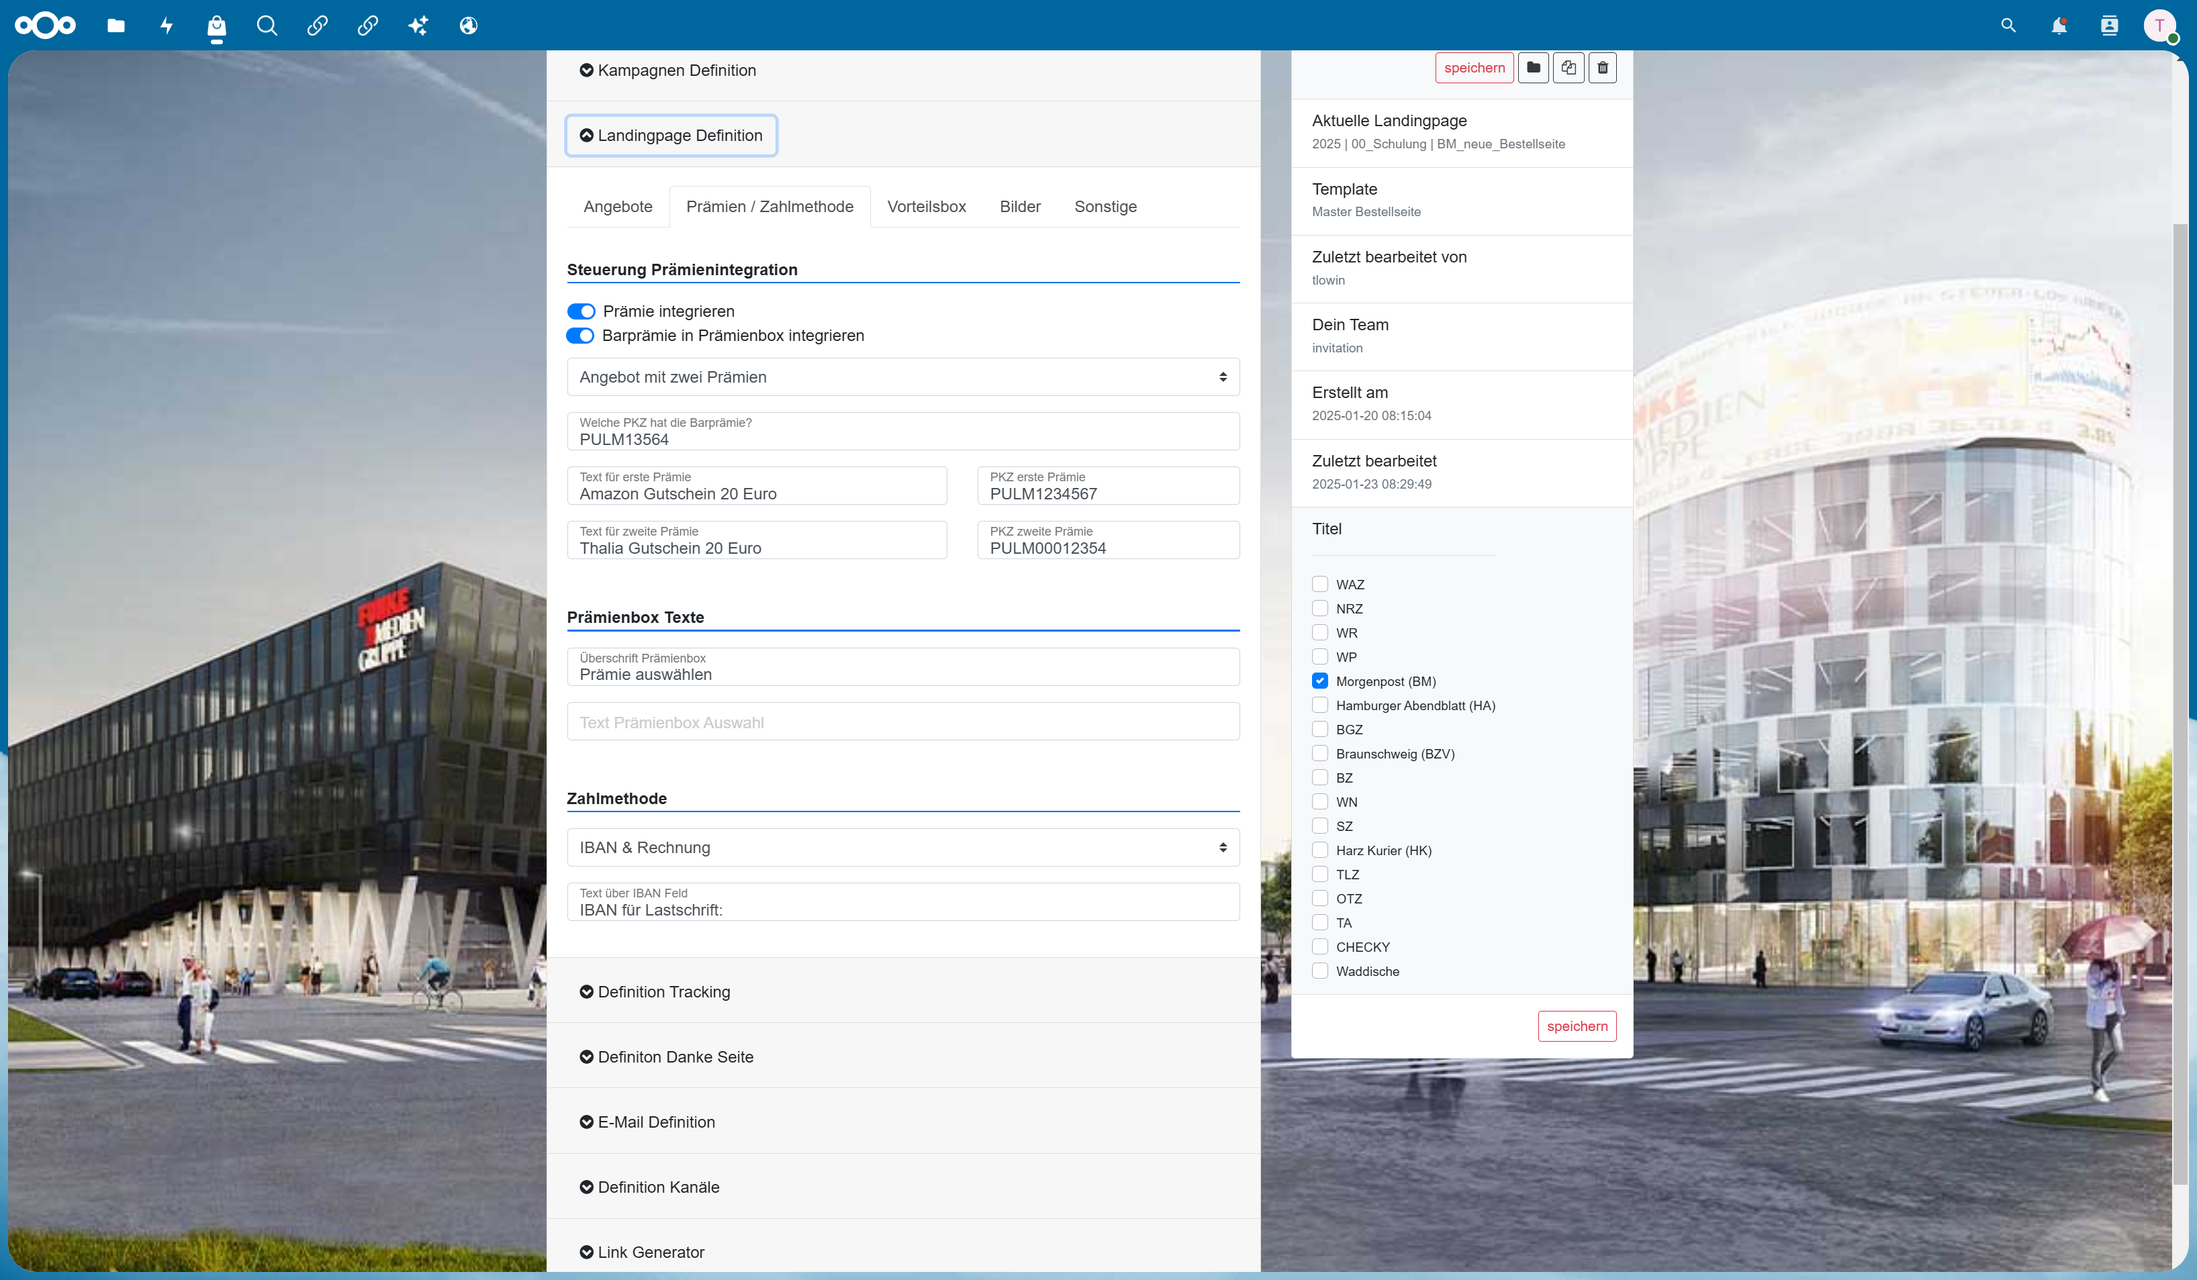Viewport: 2197px width, 1280px height.
Task: Click the Welche PKZ hat die Barprämie field
Action: (x=903, y=432)
